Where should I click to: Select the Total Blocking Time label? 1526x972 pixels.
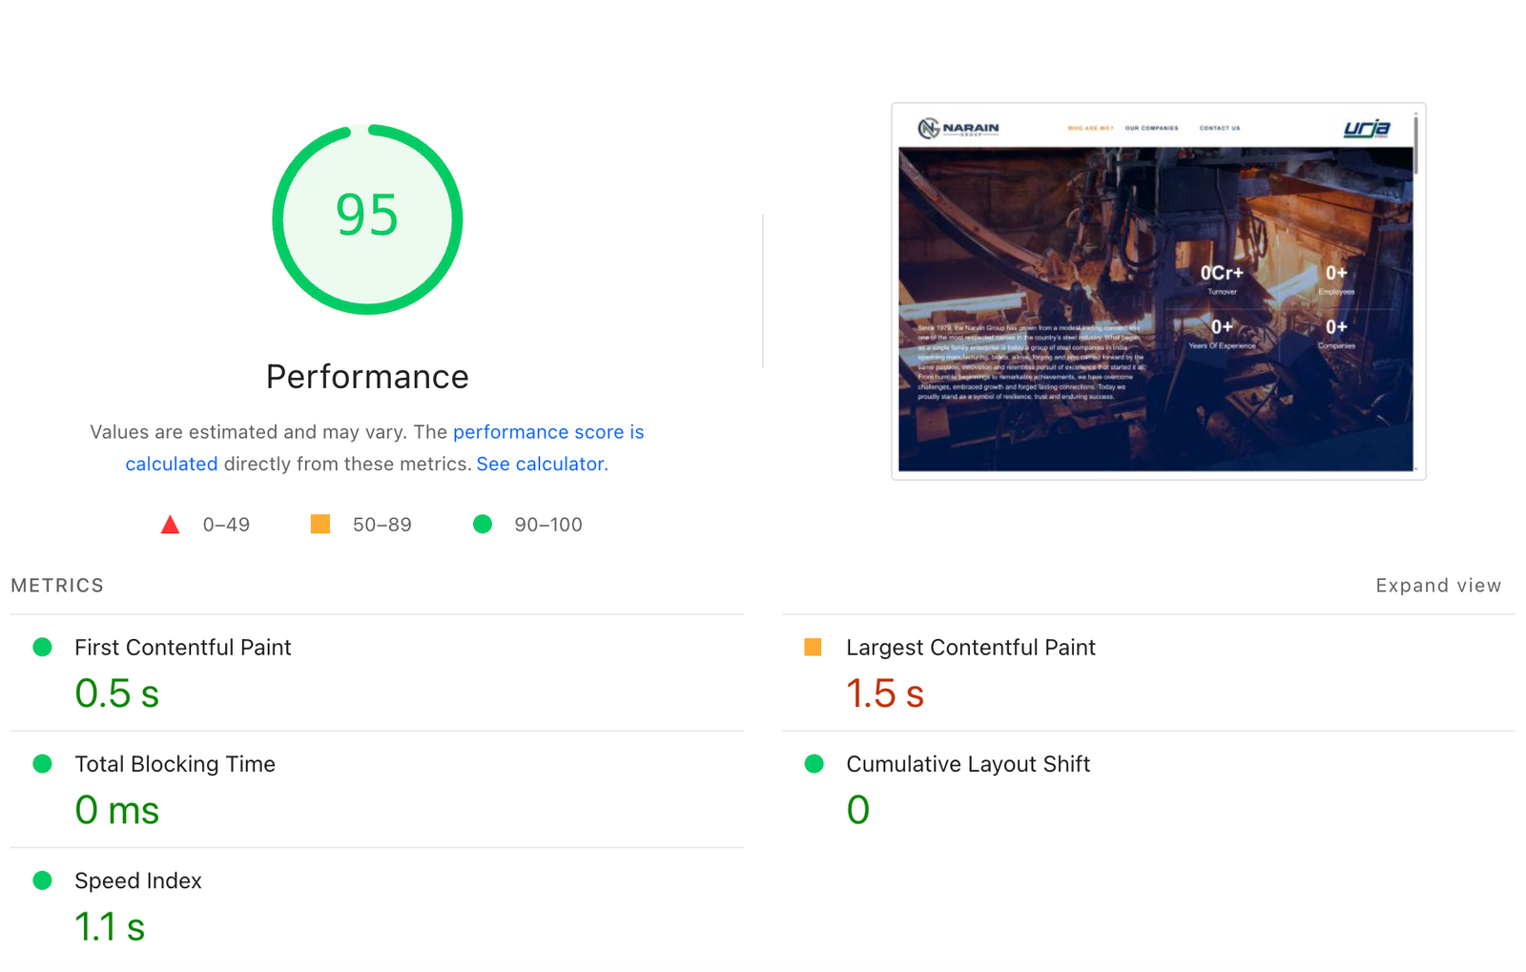175,764
